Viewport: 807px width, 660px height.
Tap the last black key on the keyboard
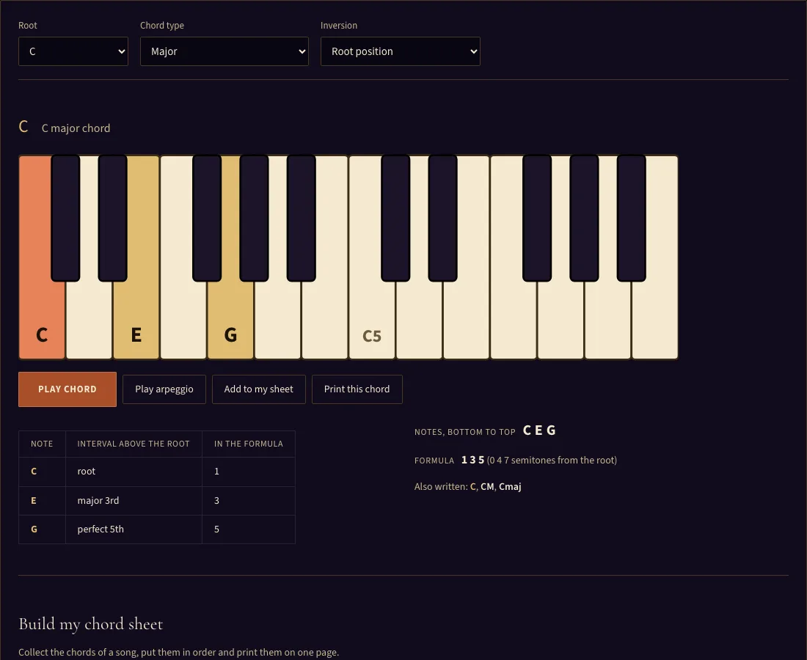pos(632,219)
